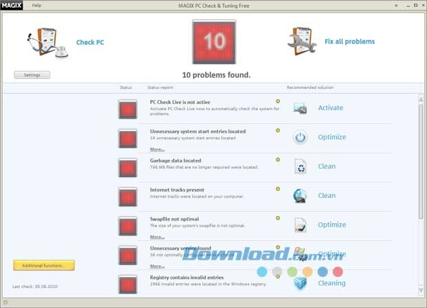Click 'Registry contains invalid entries' title
This screenshot has height=308, width=427.
point(187,278)
